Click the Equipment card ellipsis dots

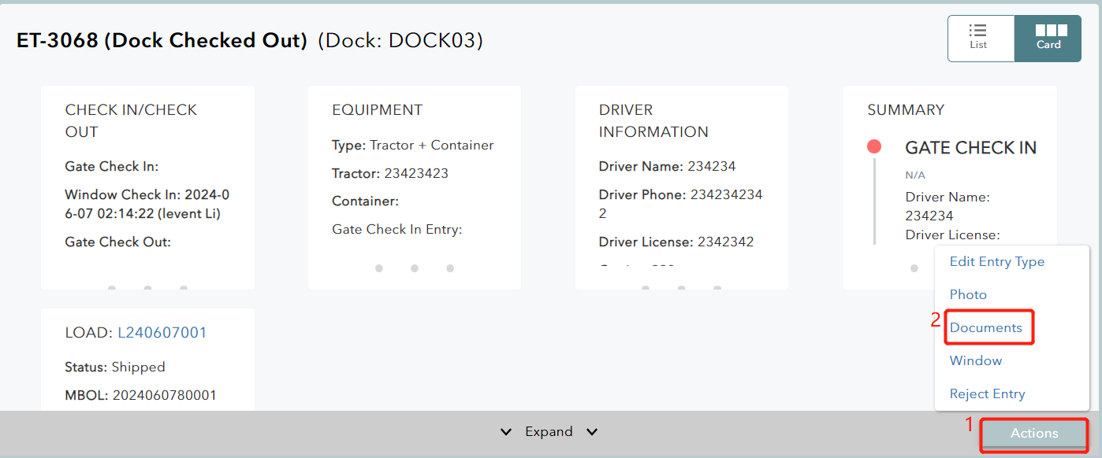point(414,268)
